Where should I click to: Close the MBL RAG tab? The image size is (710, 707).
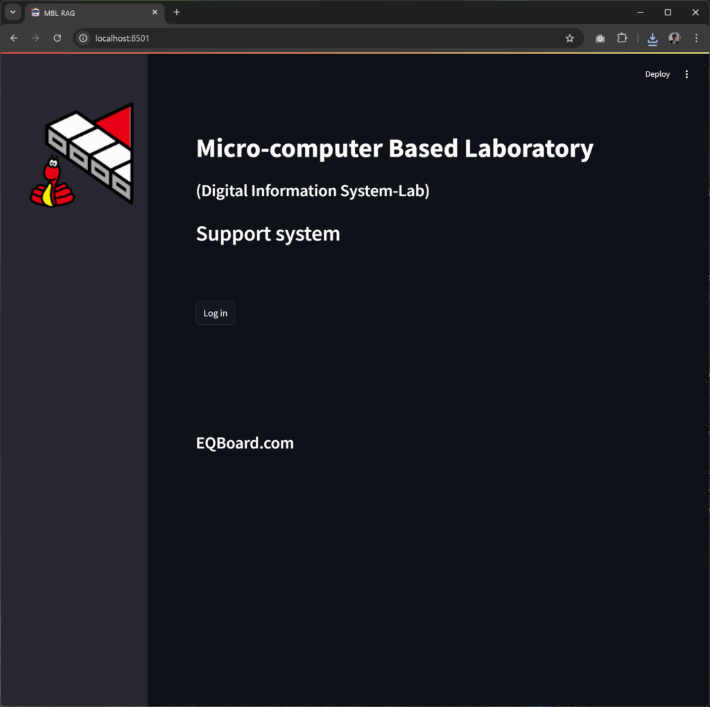coord(155,12)
